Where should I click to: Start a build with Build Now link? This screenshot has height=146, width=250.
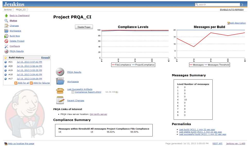click(15, 36)
